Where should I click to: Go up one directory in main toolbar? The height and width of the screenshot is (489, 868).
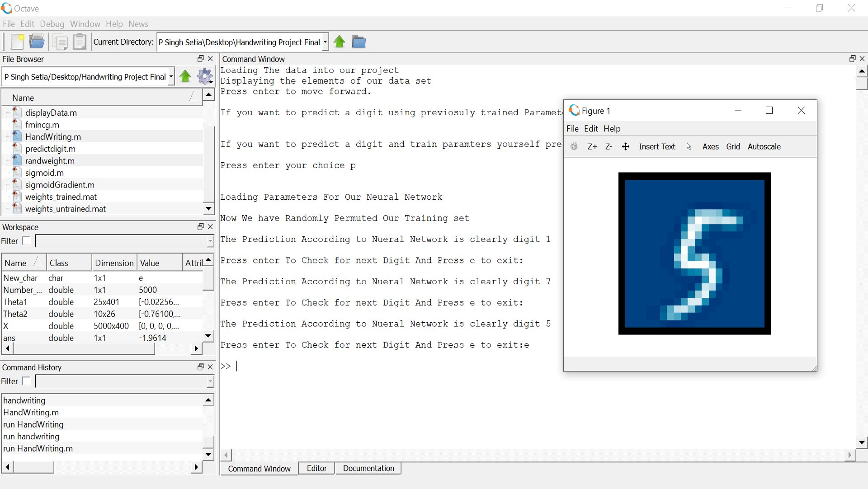click(340, 42)
